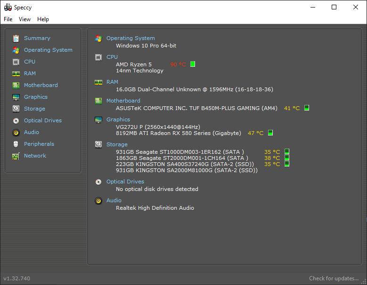Open the File menu
The image size is (367, 285).
click(8, 19)
